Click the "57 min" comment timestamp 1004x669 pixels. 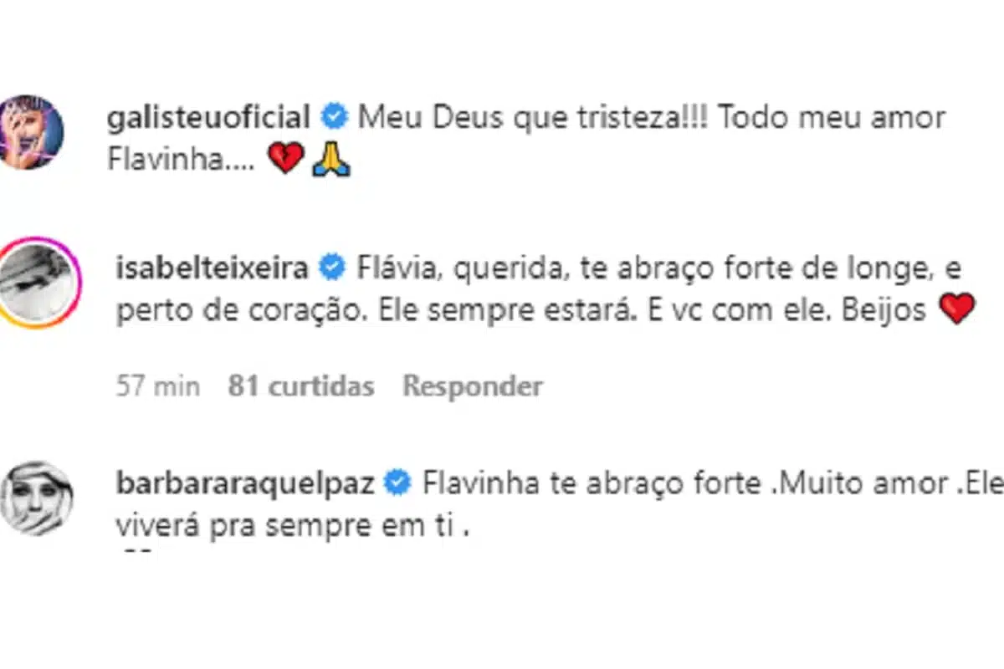(x=158, y=386)
